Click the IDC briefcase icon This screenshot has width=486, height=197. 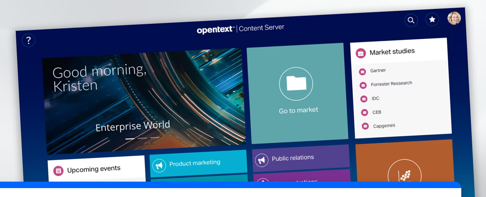[x=364, y=99]
